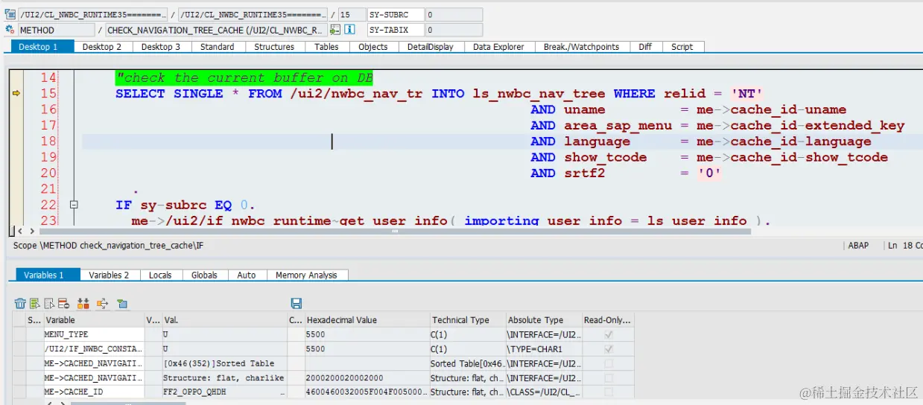Image resolution: width=923 pixels, height=405 pixels.
Task: Click the second /UI2/CL_NWBC_RUNTIME35 include field
Action: tap(253, 14)
